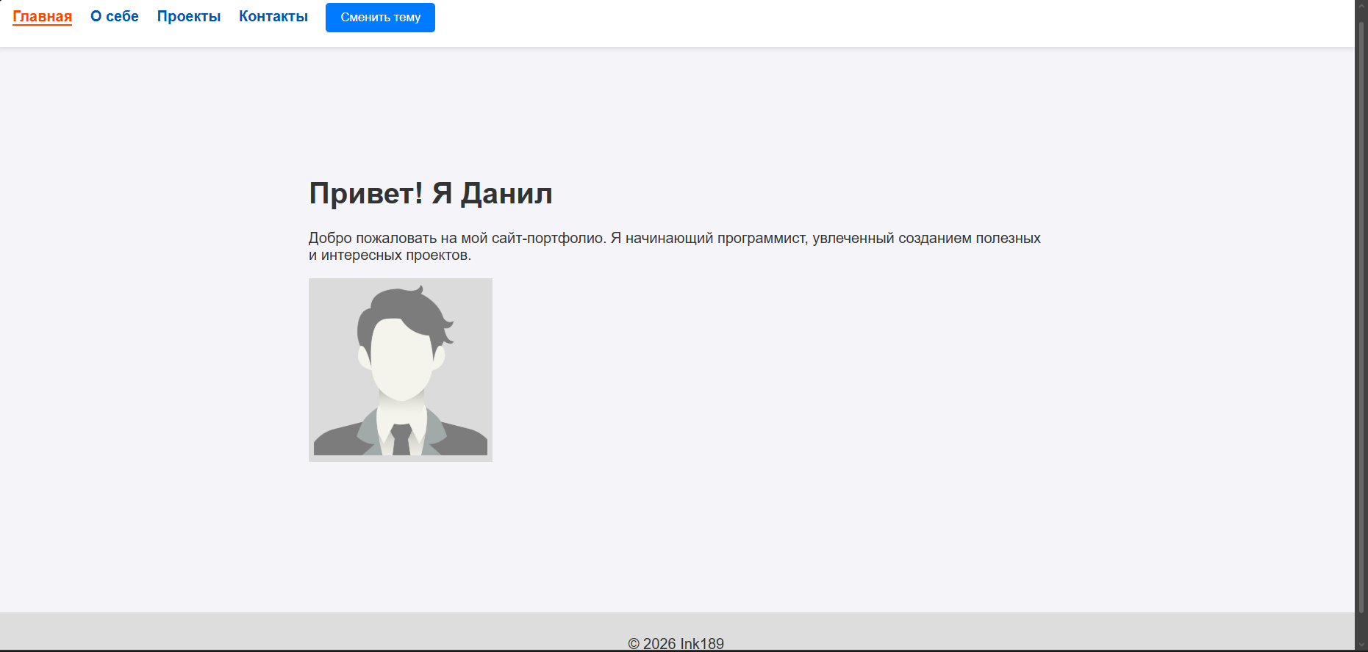Click the name Данил in the heading
The image size is (1368, 652).
(506, 194)
